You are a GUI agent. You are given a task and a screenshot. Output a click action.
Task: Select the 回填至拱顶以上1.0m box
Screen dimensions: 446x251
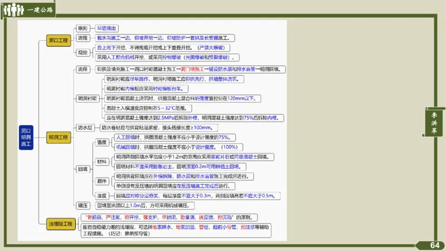click(145, 205)
